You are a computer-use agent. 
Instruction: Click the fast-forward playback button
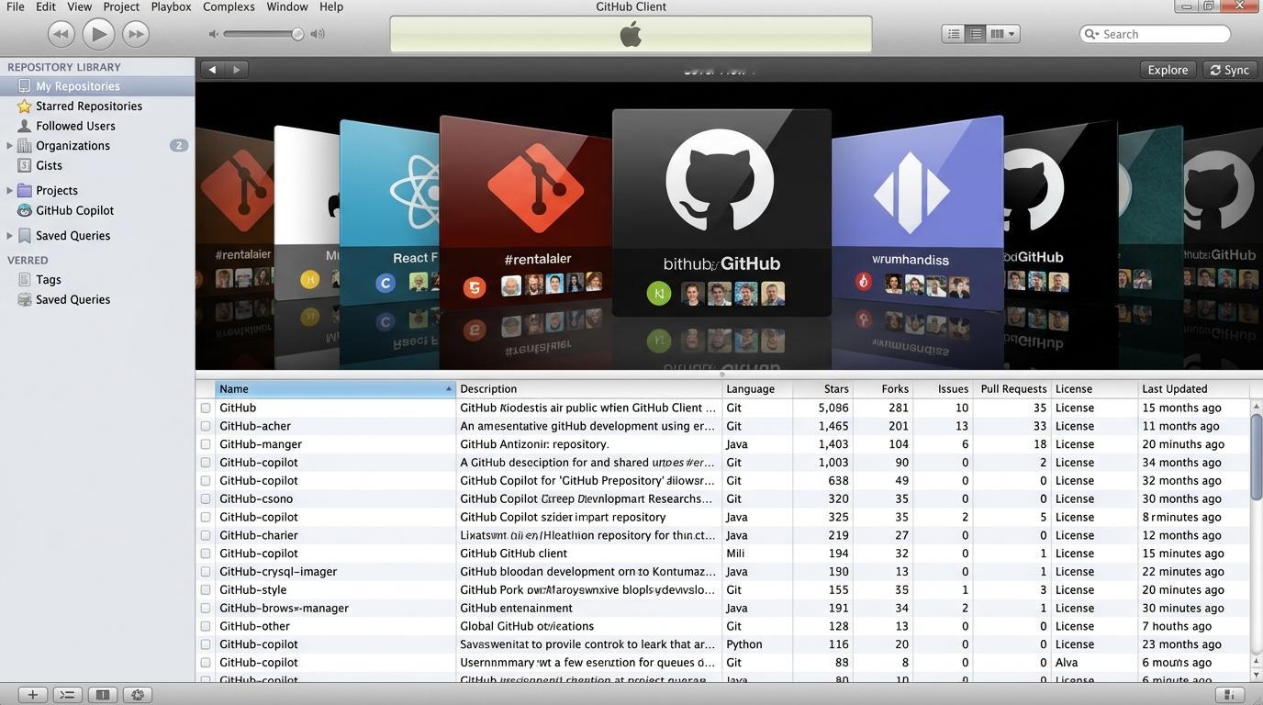click(136, 34)
